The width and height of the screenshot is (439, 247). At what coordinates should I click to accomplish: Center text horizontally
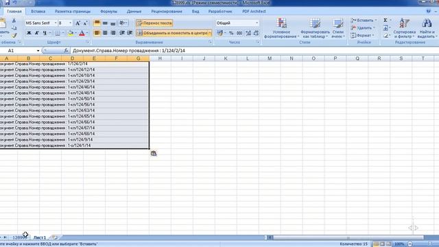click(x=105, y=33)
